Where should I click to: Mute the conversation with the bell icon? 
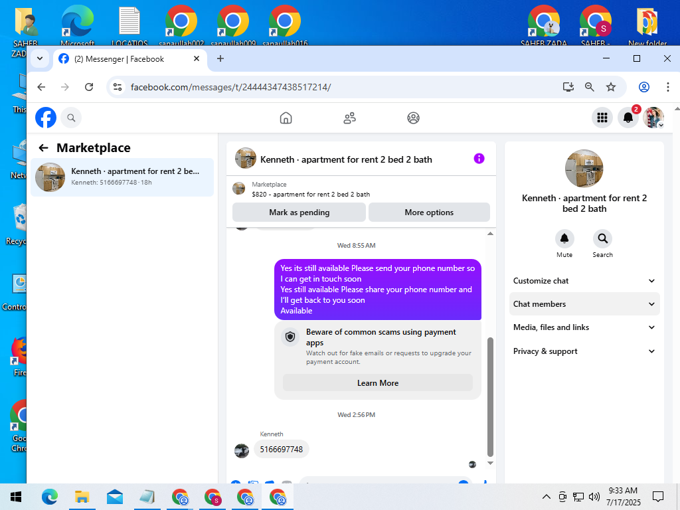[x=564, y=238]
